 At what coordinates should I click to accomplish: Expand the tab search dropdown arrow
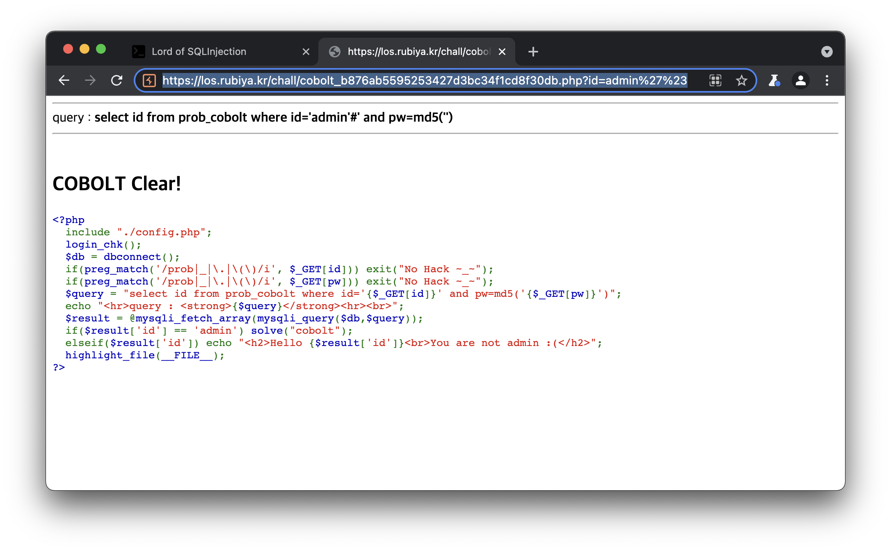827,52
